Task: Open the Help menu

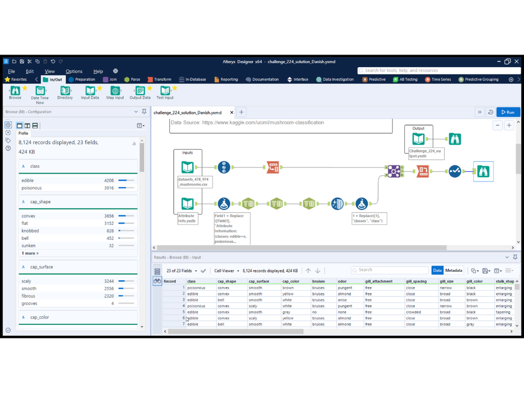Action: coord(98,71)
